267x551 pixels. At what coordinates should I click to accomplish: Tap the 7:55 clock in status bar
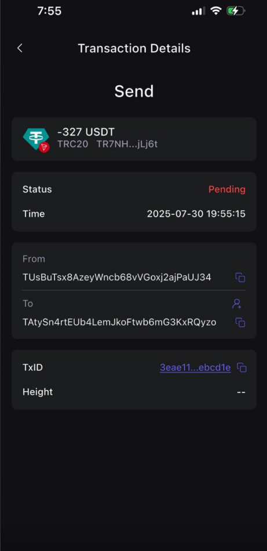pos(50,11)
